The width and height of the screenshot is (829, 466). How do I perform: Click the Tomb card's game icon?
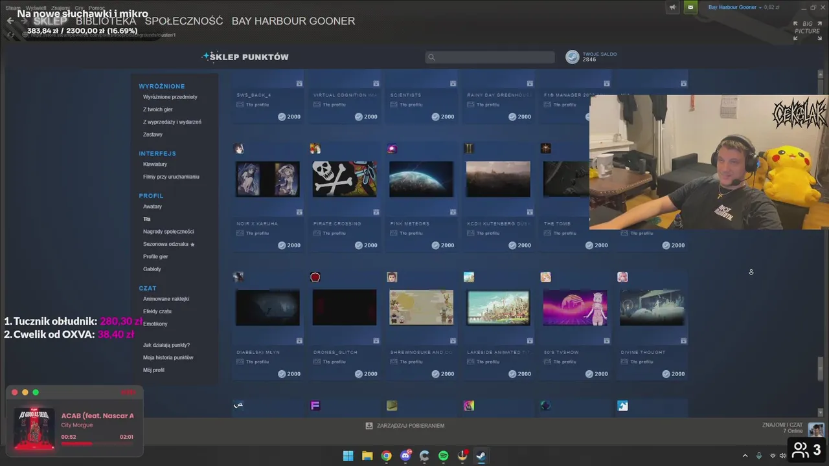(x=546, y=149)
